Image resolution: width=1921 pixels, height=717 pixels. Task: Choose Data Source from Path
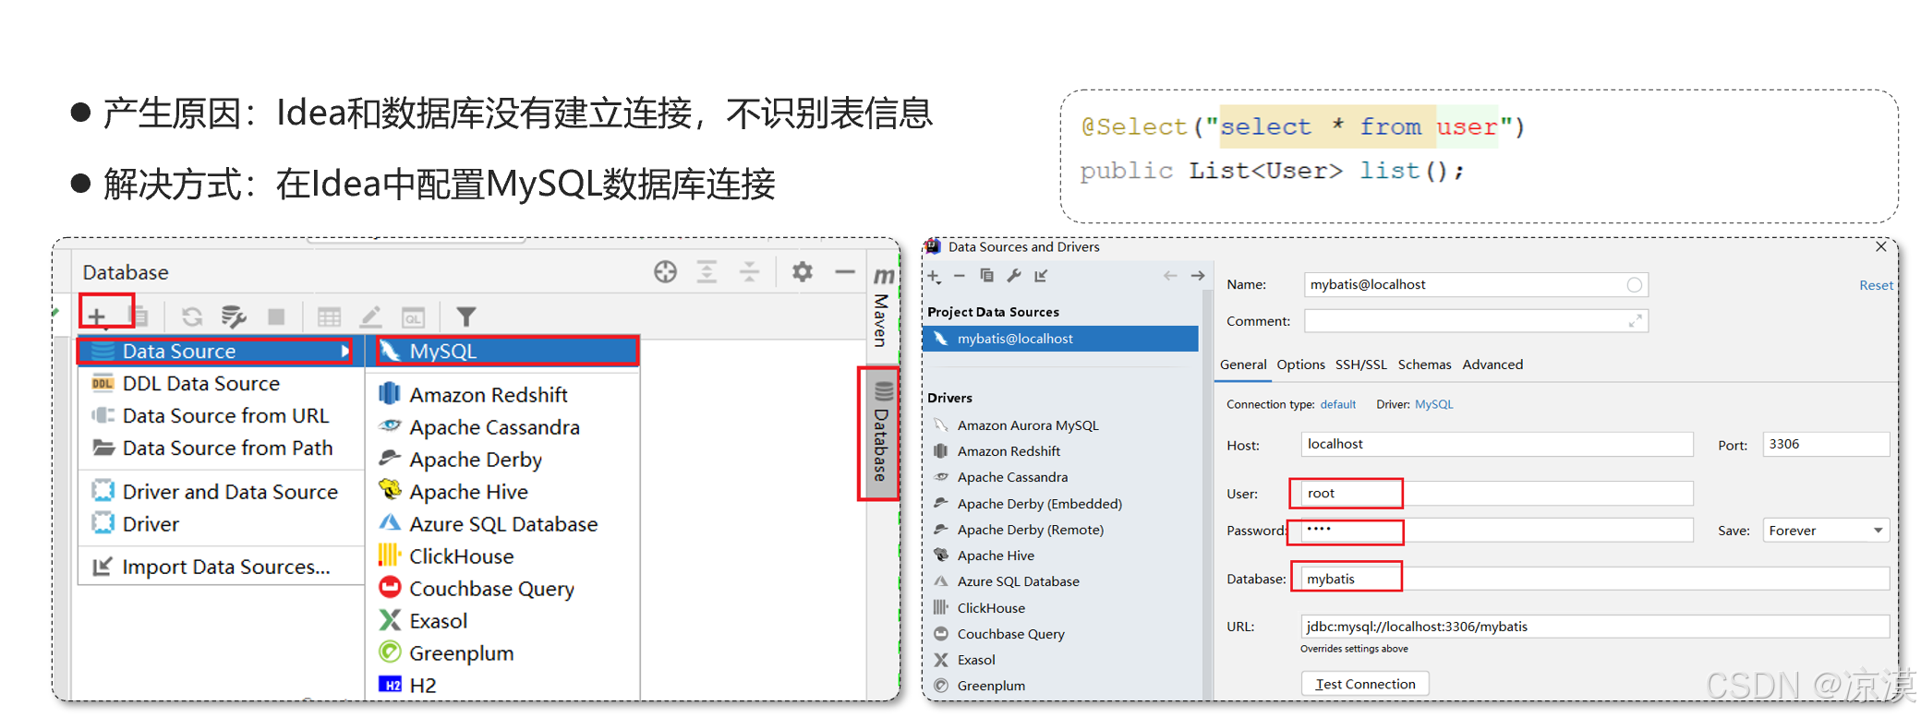(226, 448)
